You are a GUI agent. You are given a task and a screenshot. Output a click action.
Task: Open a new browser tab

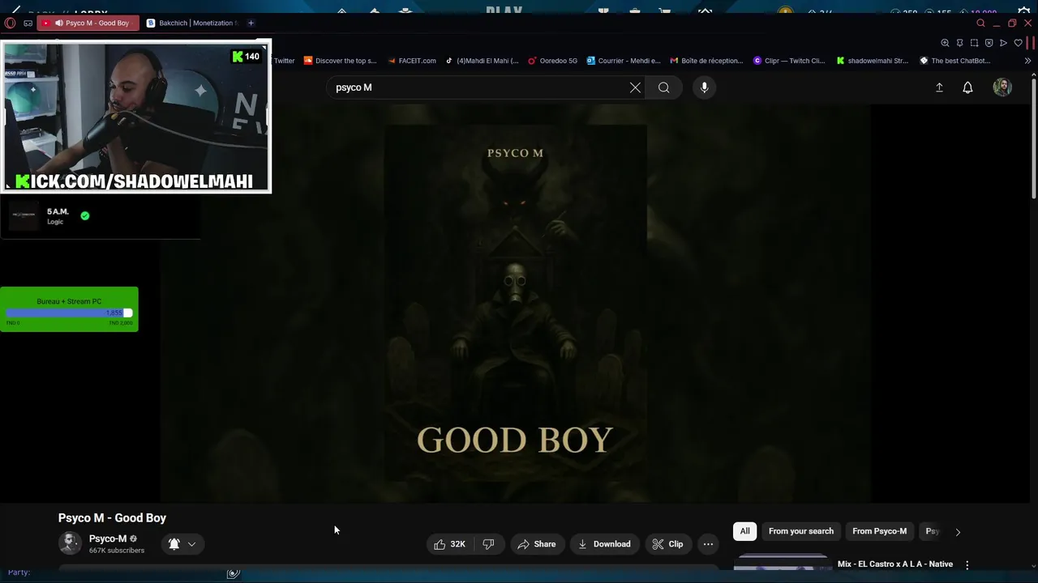pos(251,23)
